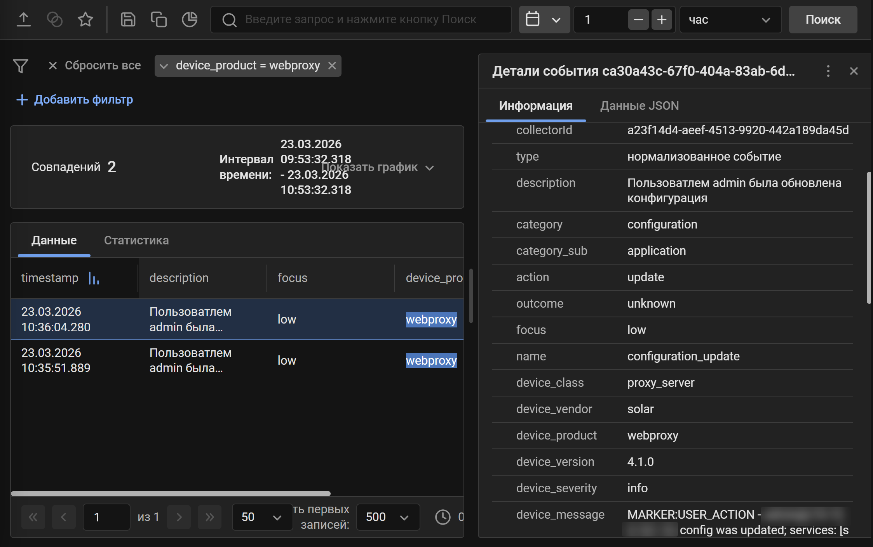Switch to the Статистика tab
This screenshot has height=547, width=873.
pyautogui.click(x=136, y=240)
